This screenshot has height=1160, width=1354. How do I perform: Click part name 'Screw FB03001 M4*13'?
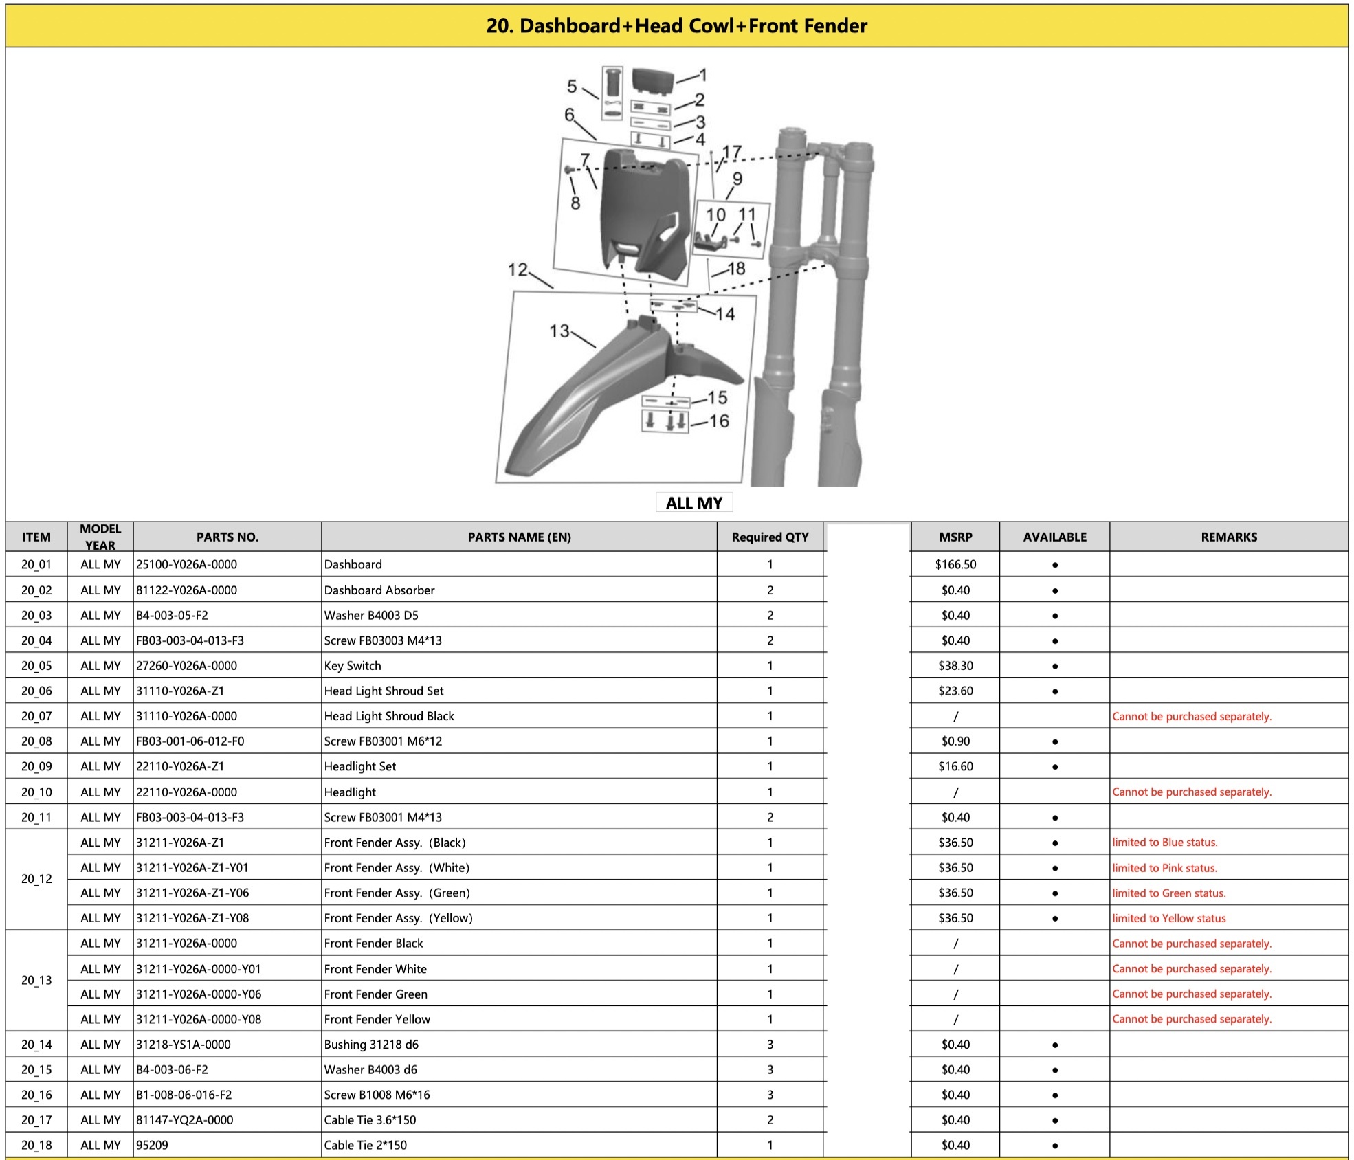click(x=383, y=817)
